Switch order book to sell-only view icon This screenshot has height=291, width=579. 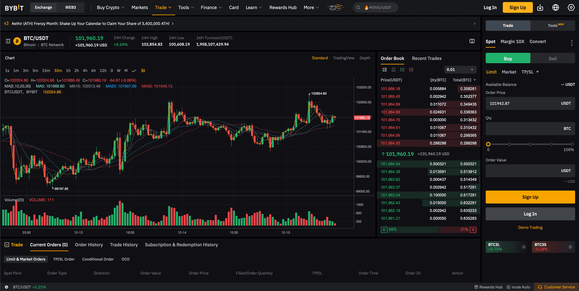click(x=411, y=70)
